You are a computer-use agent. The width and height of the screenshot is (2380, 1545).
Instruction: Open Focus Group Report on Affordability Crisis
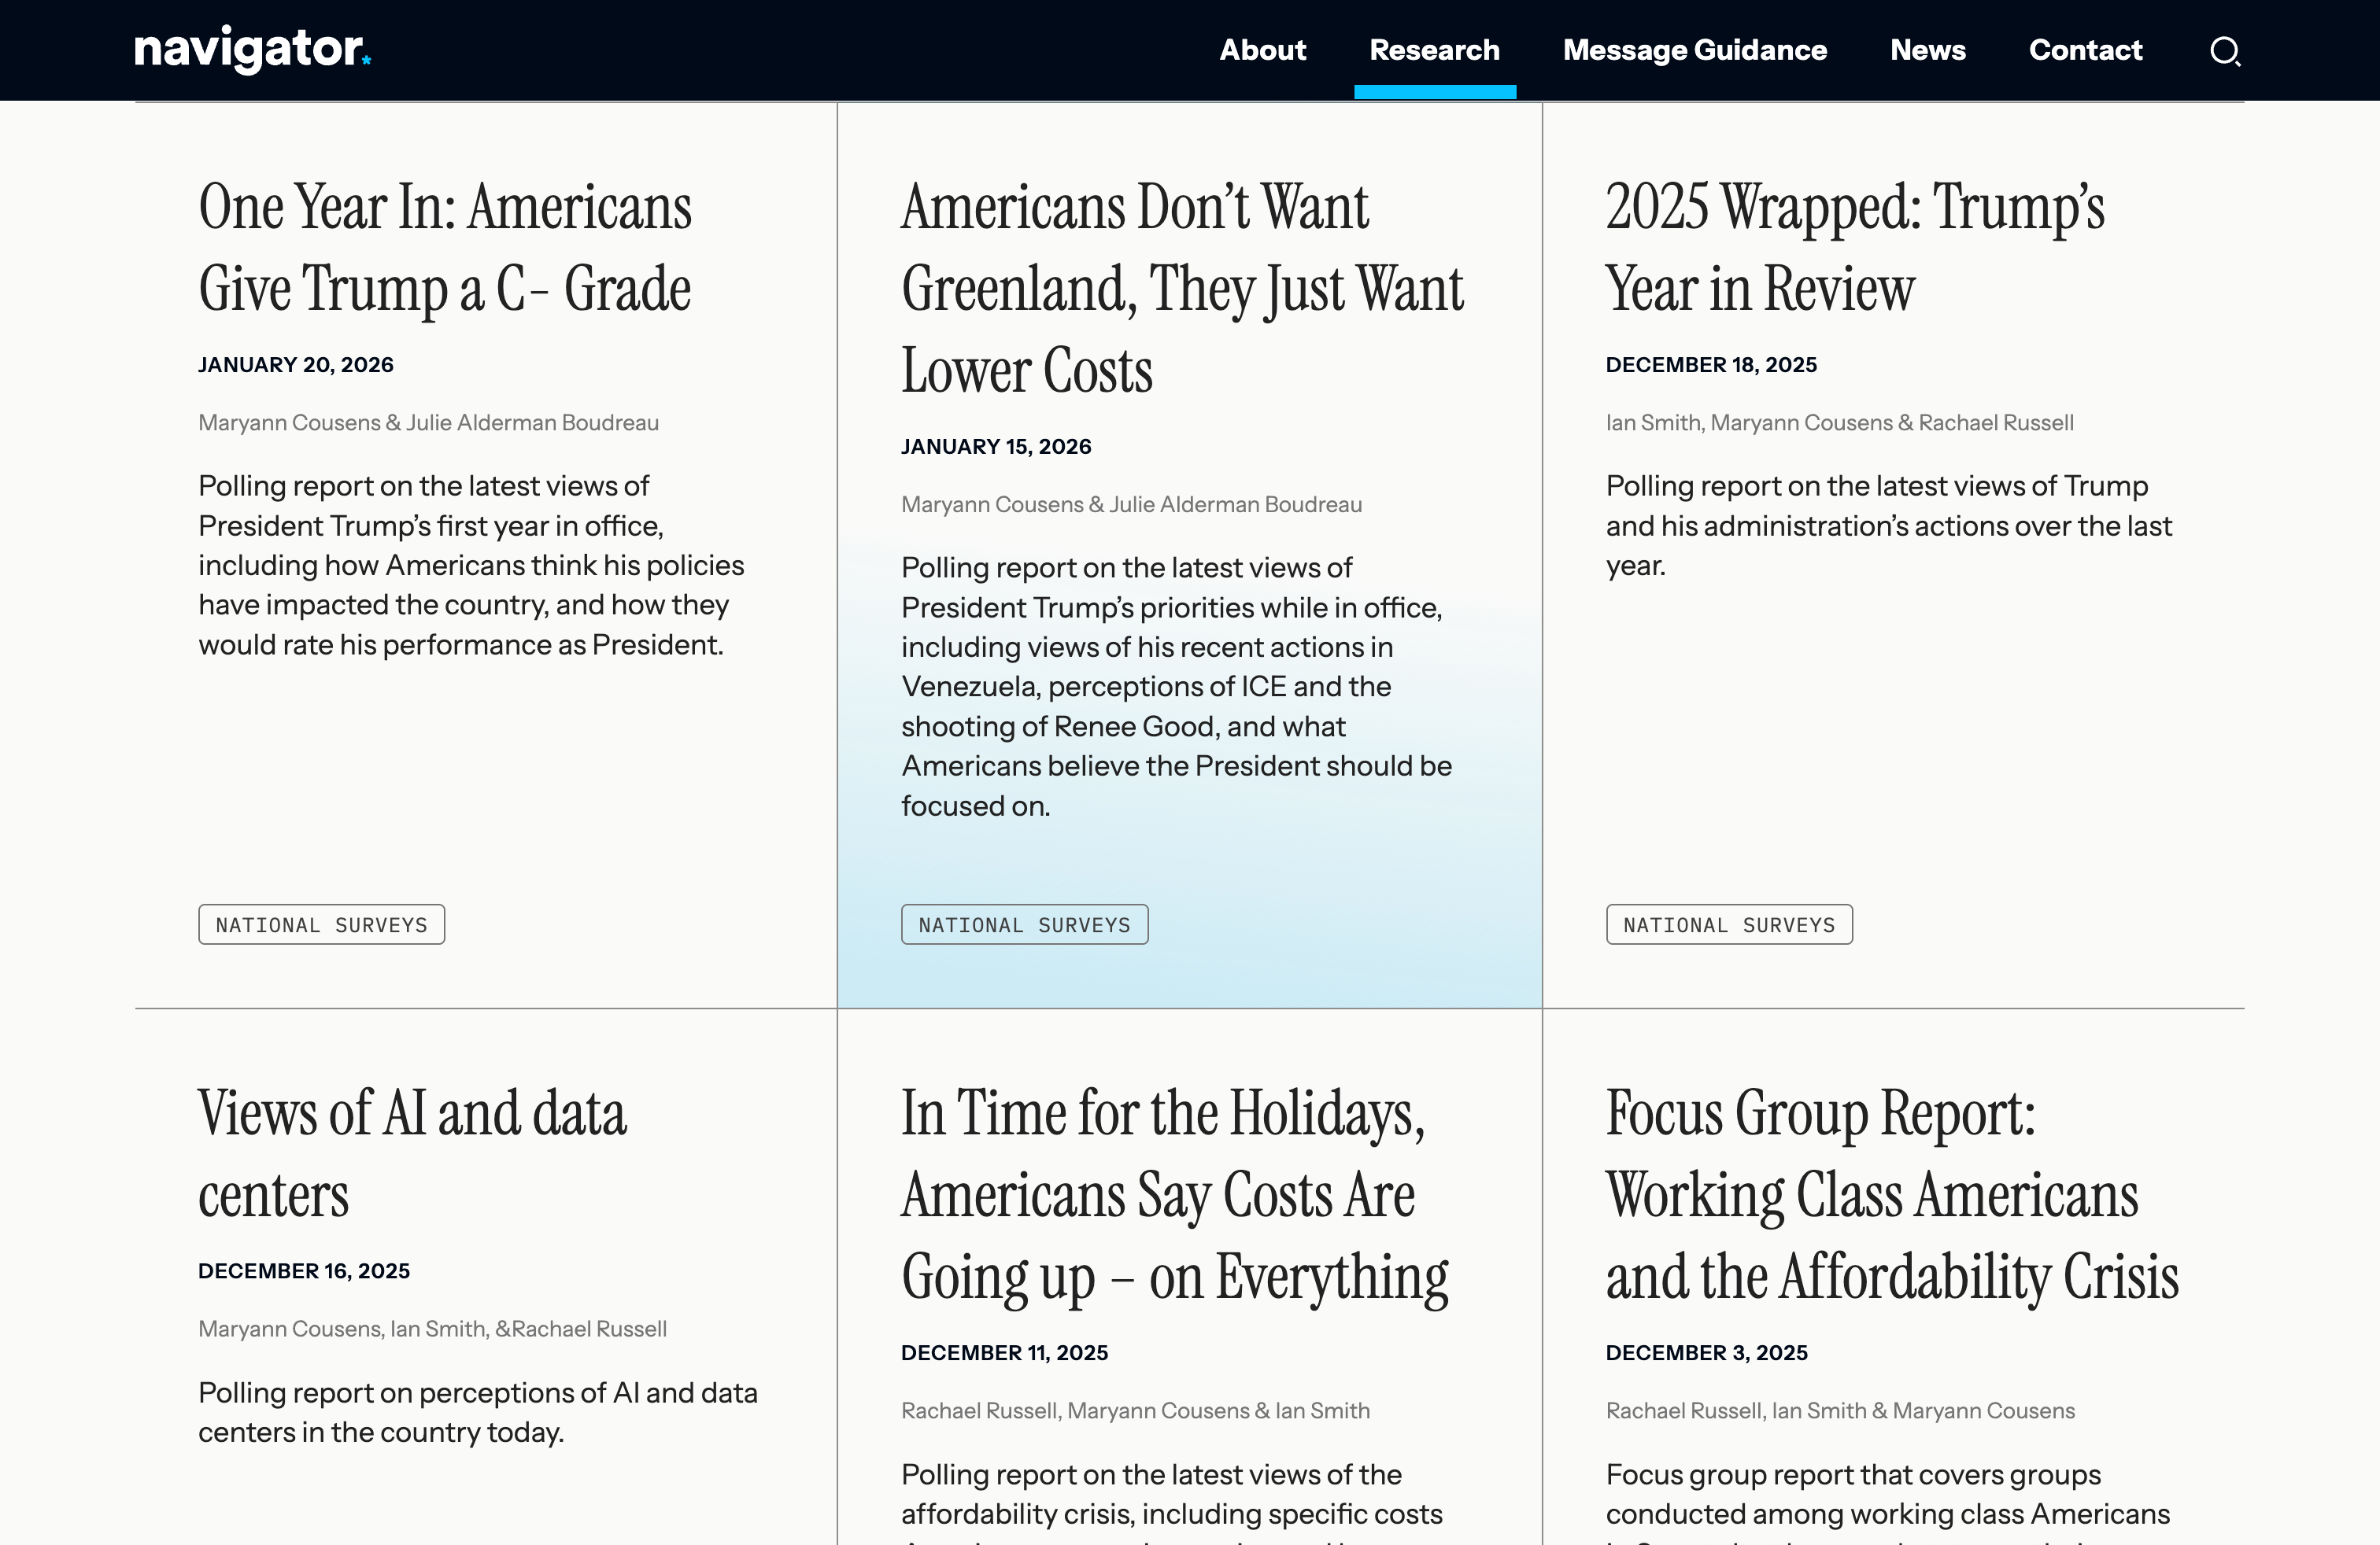[x=1891, y=1194]
